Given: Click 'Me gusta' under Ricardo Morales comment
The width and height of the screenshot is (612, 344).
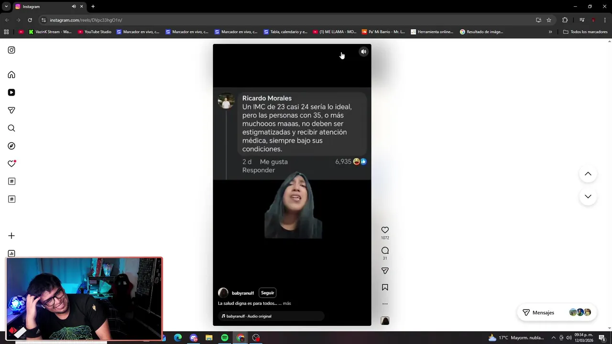Looking at the screenshot, I should click(273, 162).
